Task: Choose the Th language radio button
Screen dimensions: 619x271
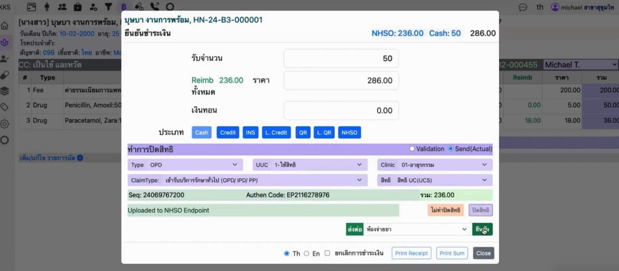Action: click(286, 253)
